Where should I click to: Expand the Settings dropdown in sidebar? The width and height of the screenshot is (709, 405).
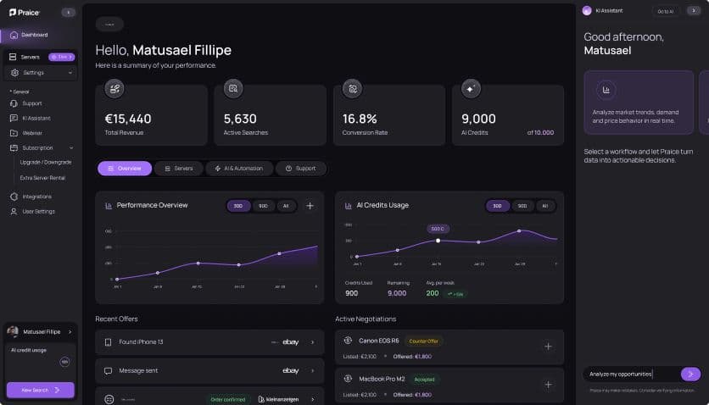coord(70,73)
